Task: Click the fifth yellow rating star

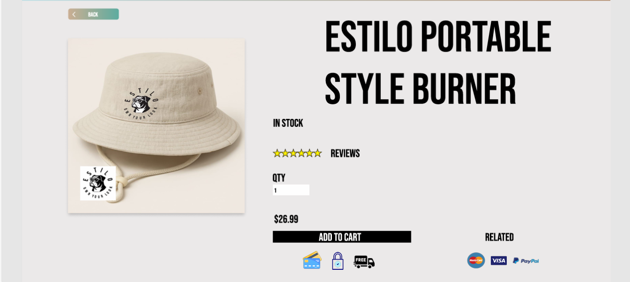Action: (x=309, y=153)
